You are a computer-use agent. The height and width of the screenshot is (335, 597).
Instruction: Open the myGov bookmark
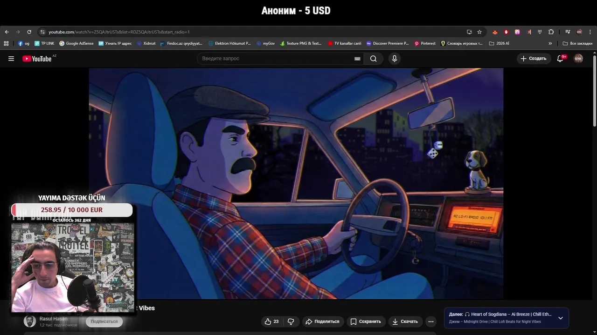point(265,43)
